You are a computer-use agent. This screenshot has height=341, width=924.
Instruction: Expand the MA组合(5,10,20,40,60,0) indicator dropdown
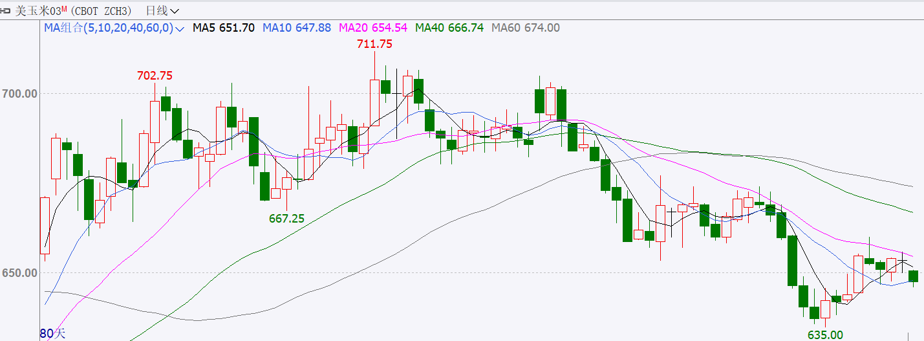coord(114,28)
